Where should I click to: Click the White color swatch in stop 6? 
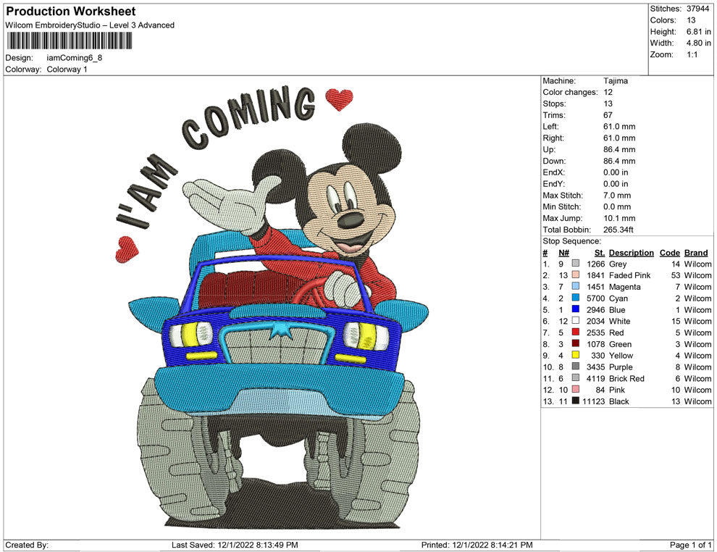[576, 321]
